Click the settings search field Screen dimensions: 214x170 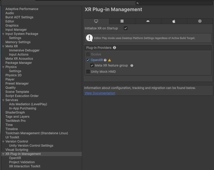click(x=174, y=3)
